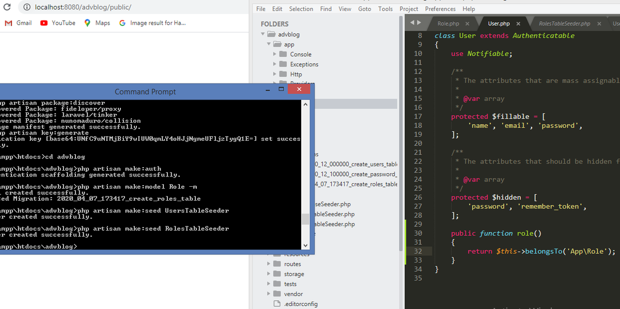Close the RolesTableSeeder.php tab
This screenshot has width=620, height=309.
pyautogui.click(x=599, y=24)
